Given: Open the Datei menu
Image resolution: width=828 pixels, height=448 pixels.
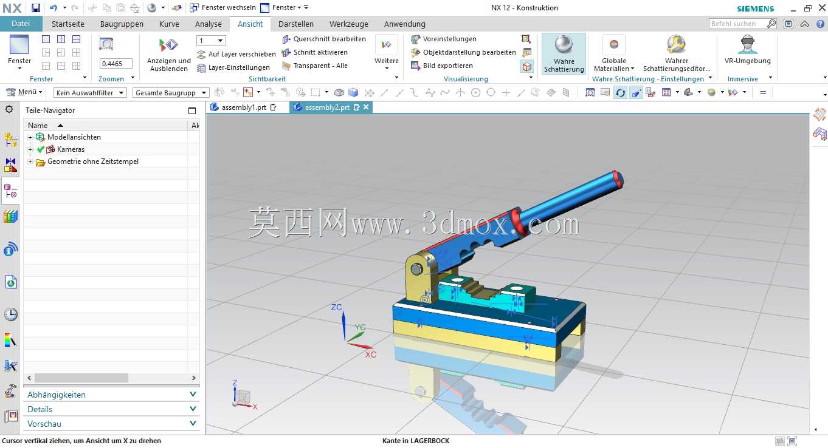Looking at the screenshot, I should click(21, 24).
